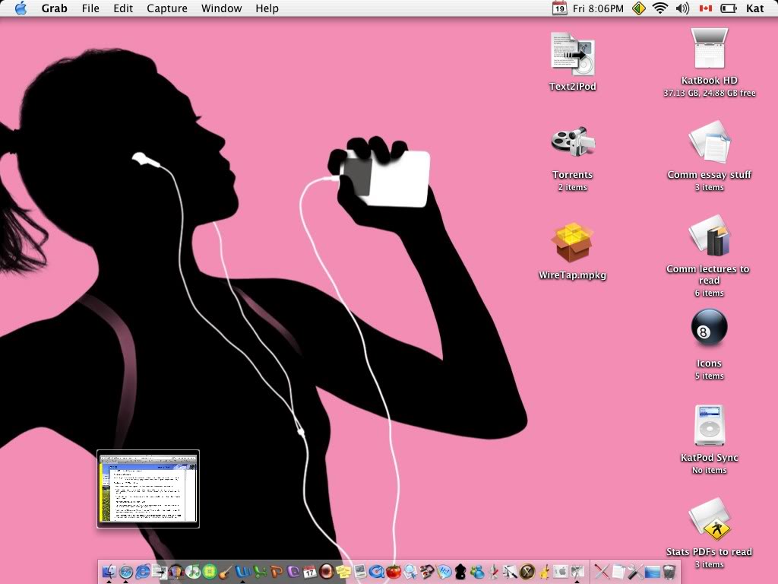Open the Grab icon in the Dock
778x584 pixels.
(x=577, y=572)
